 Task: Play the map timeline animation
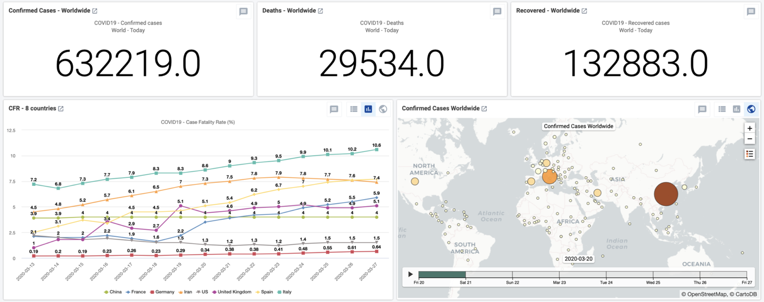click(410, 274)
